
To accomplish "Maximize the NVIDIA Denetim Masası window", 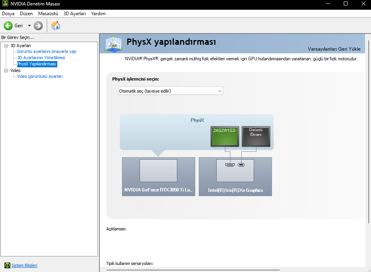I will coord(345,4).
